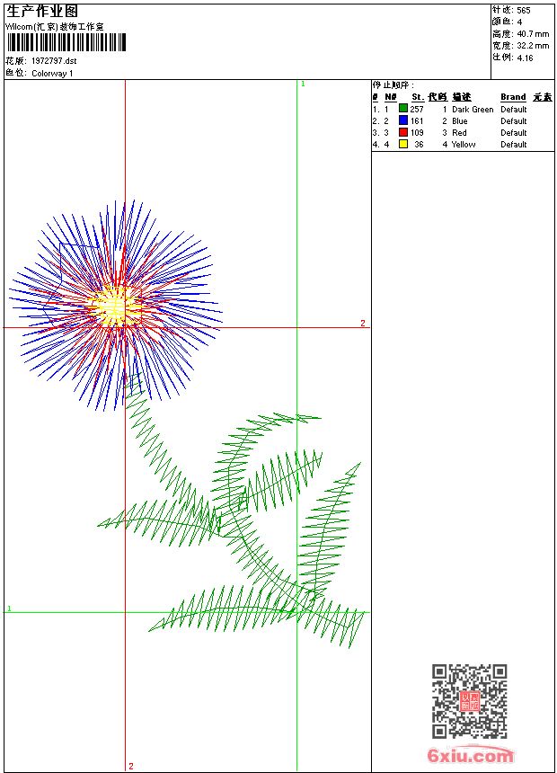This screenshot has width=557, height=773.
Task: Click the Blue thread color swatch
Action: 403,120
